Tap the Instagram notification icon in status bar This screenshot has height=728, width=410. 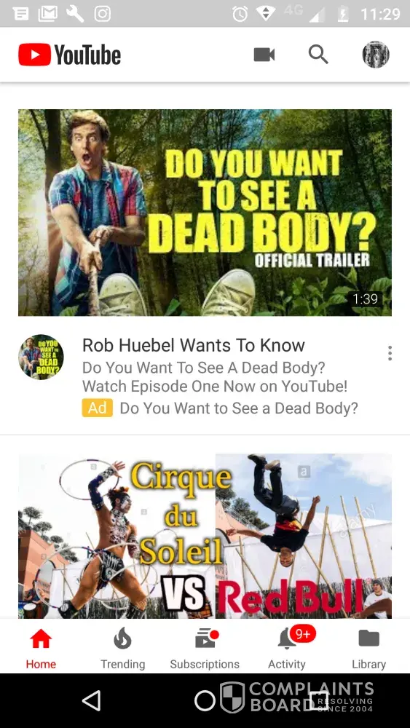[102, 14]
